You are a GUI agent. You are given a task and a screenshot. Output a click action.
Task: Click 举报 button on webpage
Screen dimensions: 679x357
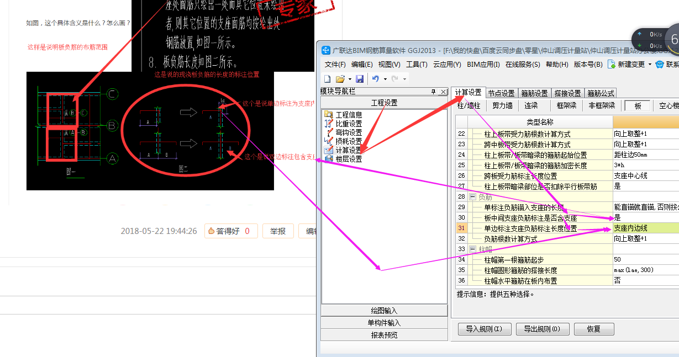278,231
